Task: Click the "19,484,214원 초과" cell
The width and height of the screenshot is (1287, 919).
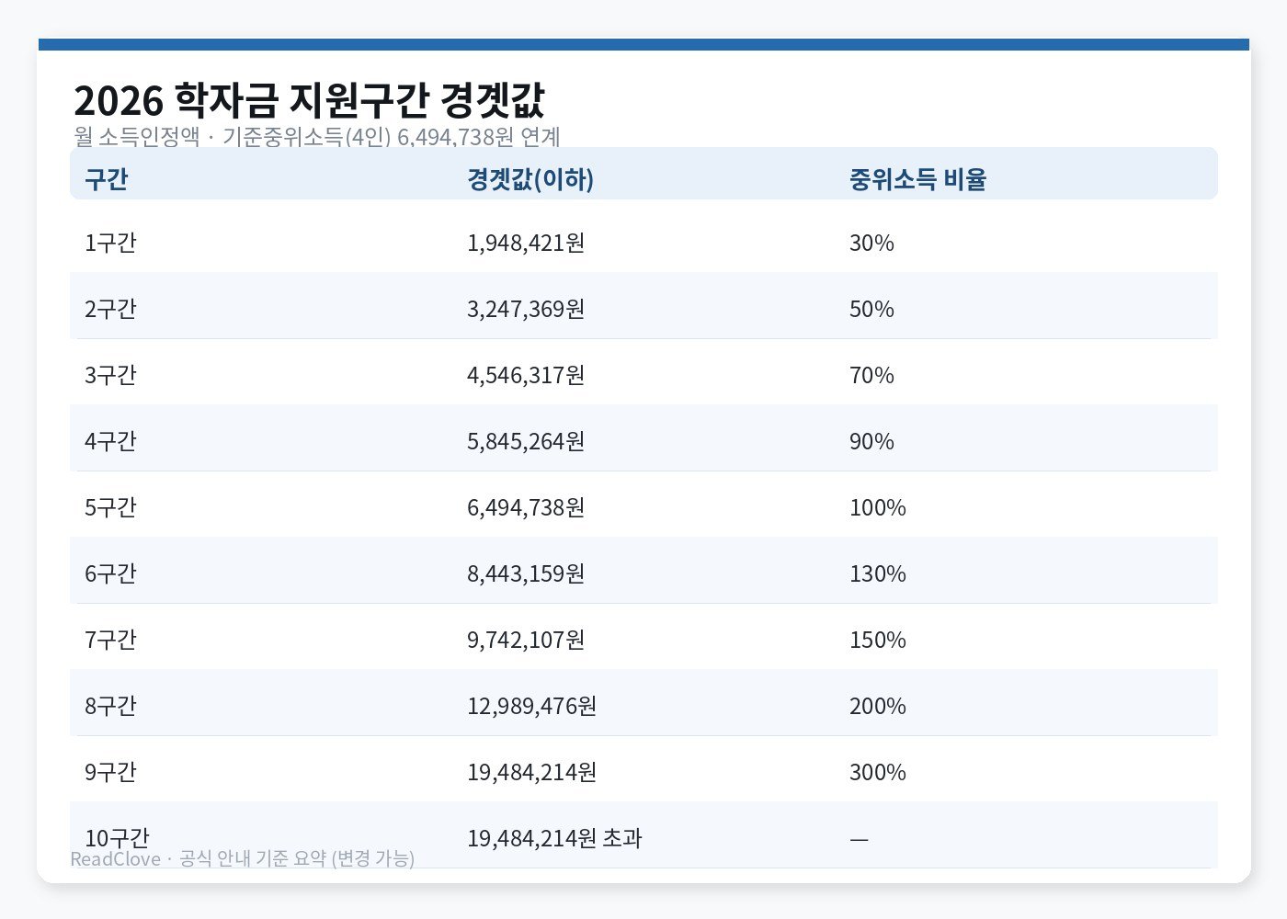Action: pyautogui.click(x=554, y=838)
